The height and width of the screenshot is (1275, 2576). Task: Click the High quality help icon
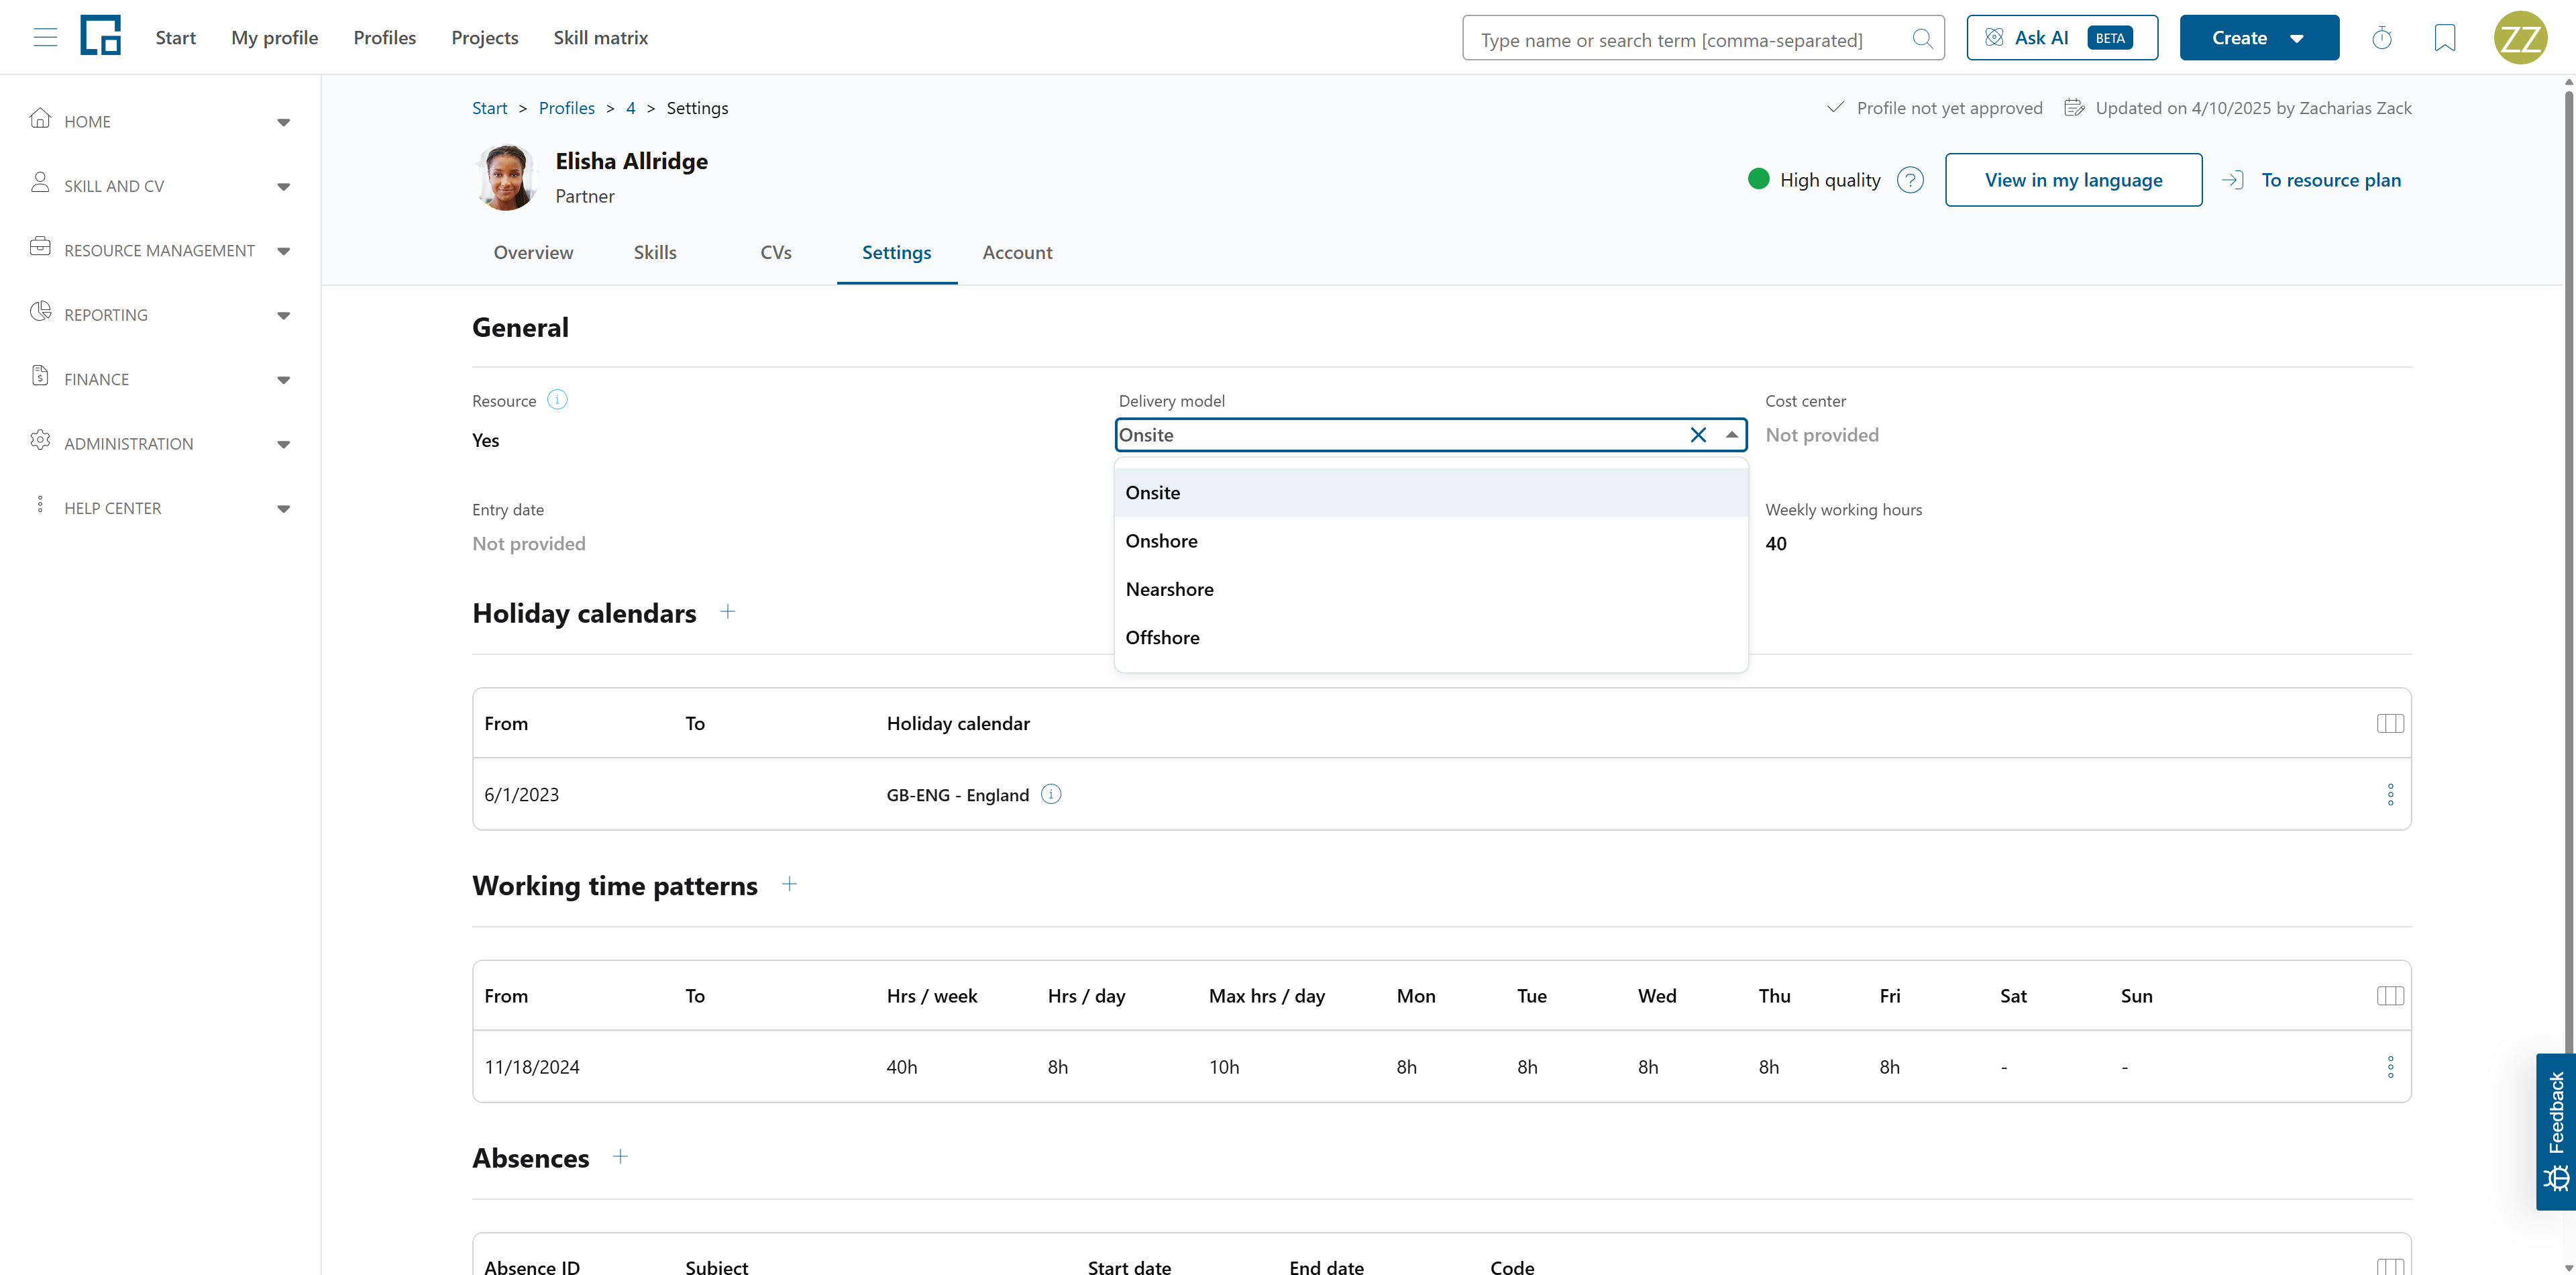click(1910, 180)
